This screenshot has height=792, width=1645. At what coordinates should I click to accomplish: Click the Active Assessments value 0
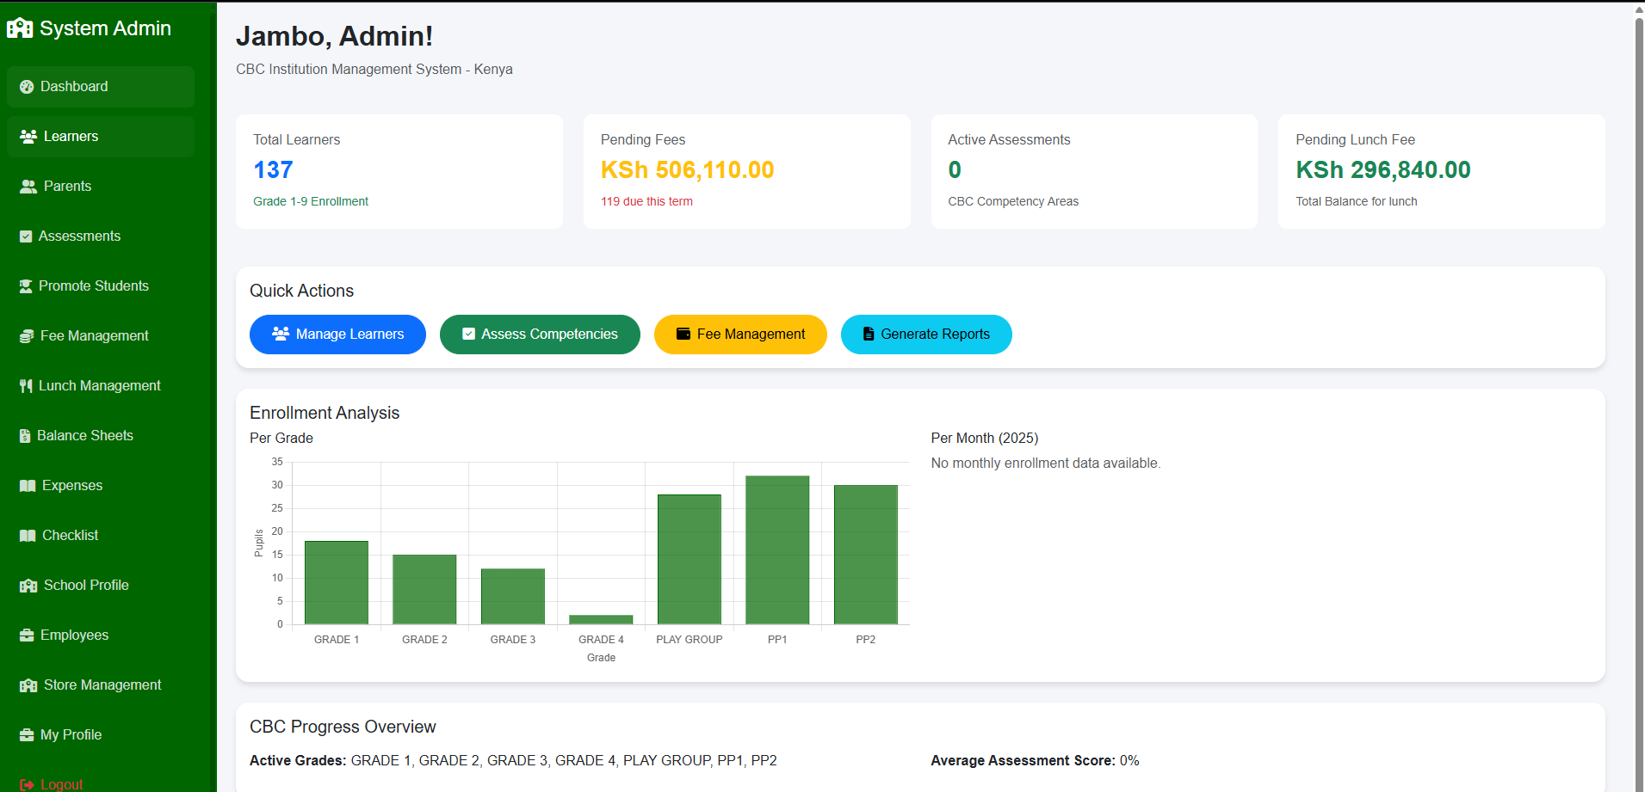[x=955, y=170]
